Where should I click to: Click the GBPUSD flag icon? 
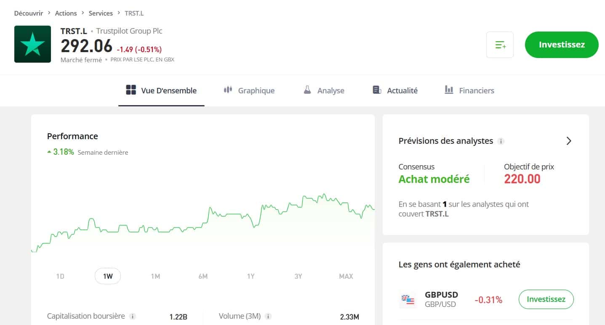point(408,300)
